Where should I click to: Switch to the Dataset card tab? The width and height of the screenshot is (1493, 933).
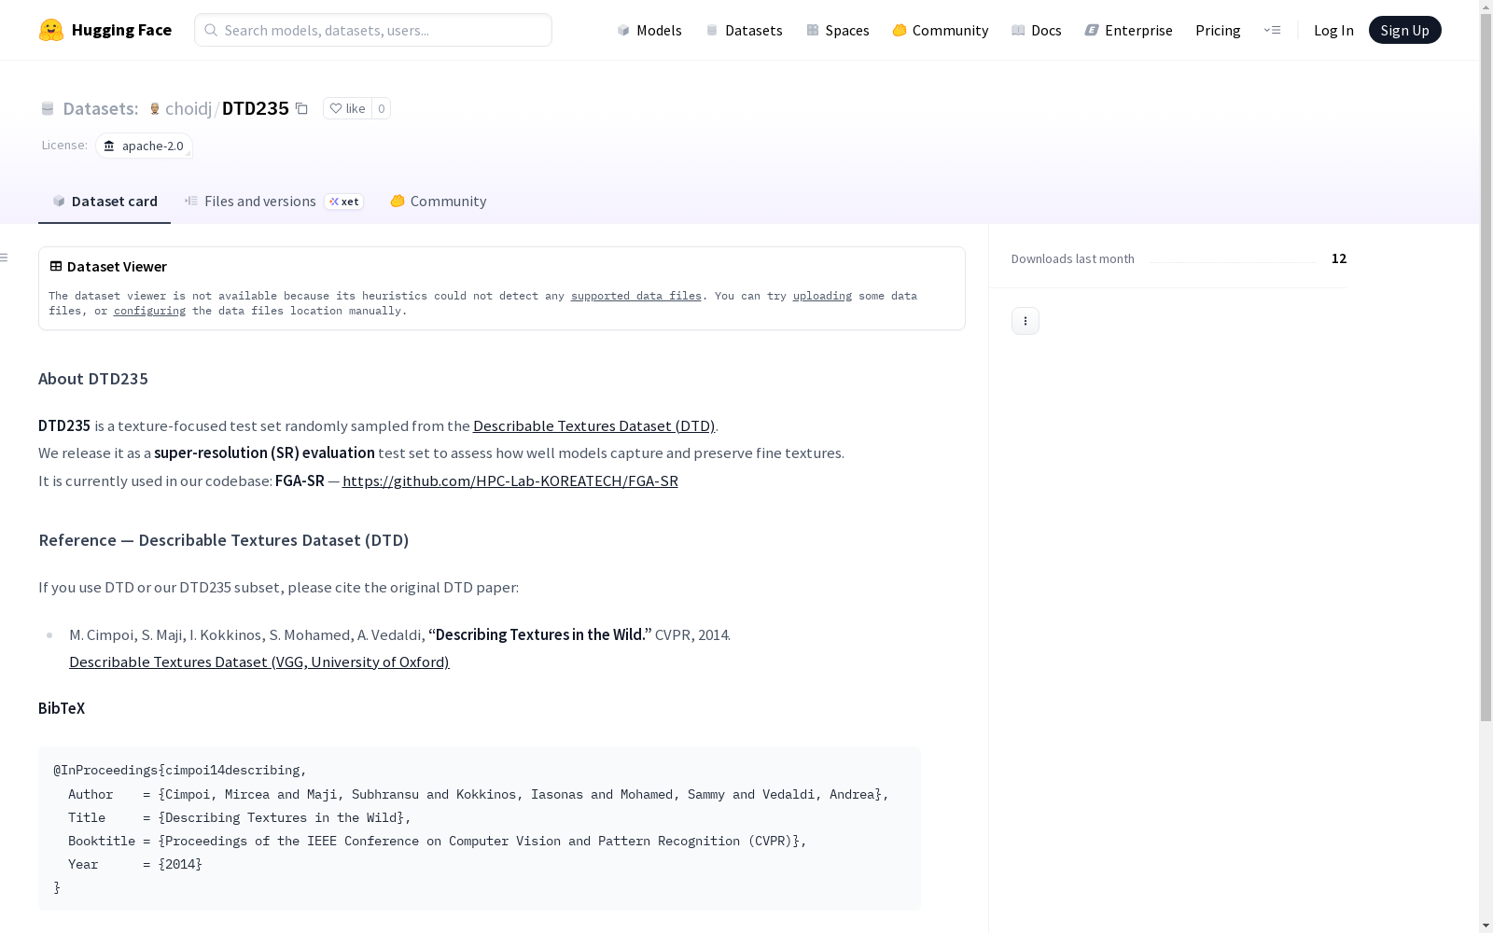(x=105, y=202)
